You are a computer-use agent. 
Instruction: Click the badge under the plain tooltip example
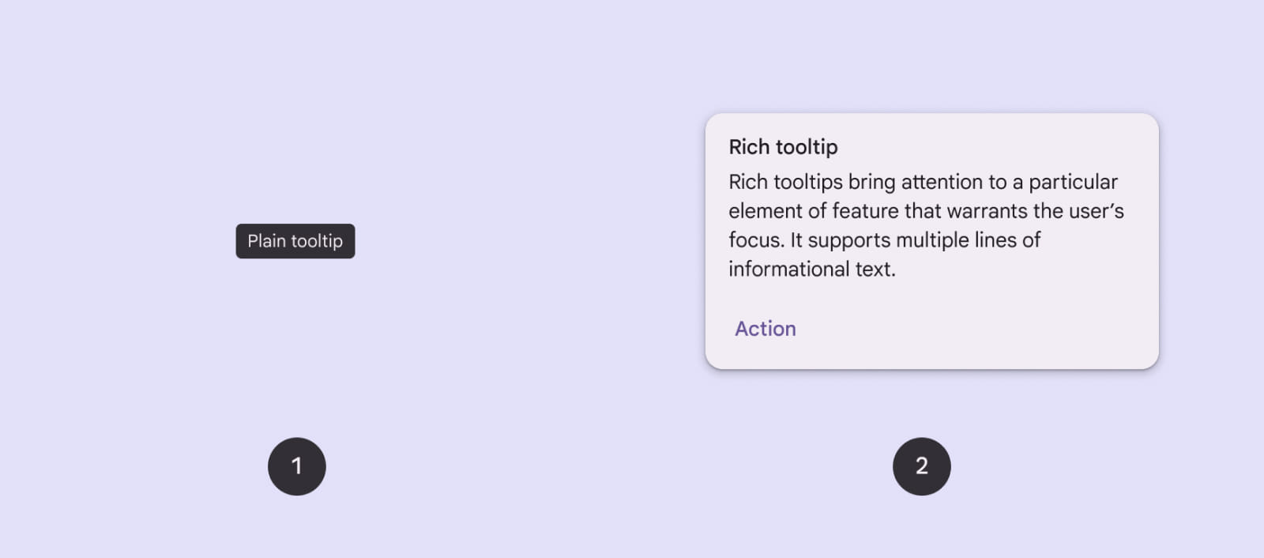click(297, 466)
